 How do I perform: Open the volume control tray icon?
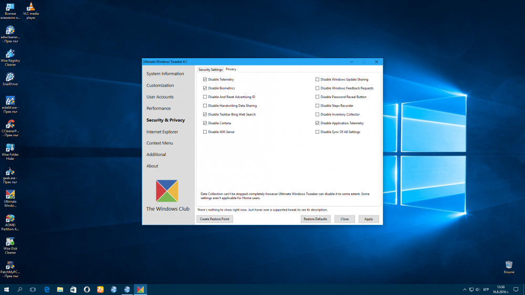click(478, 289)
